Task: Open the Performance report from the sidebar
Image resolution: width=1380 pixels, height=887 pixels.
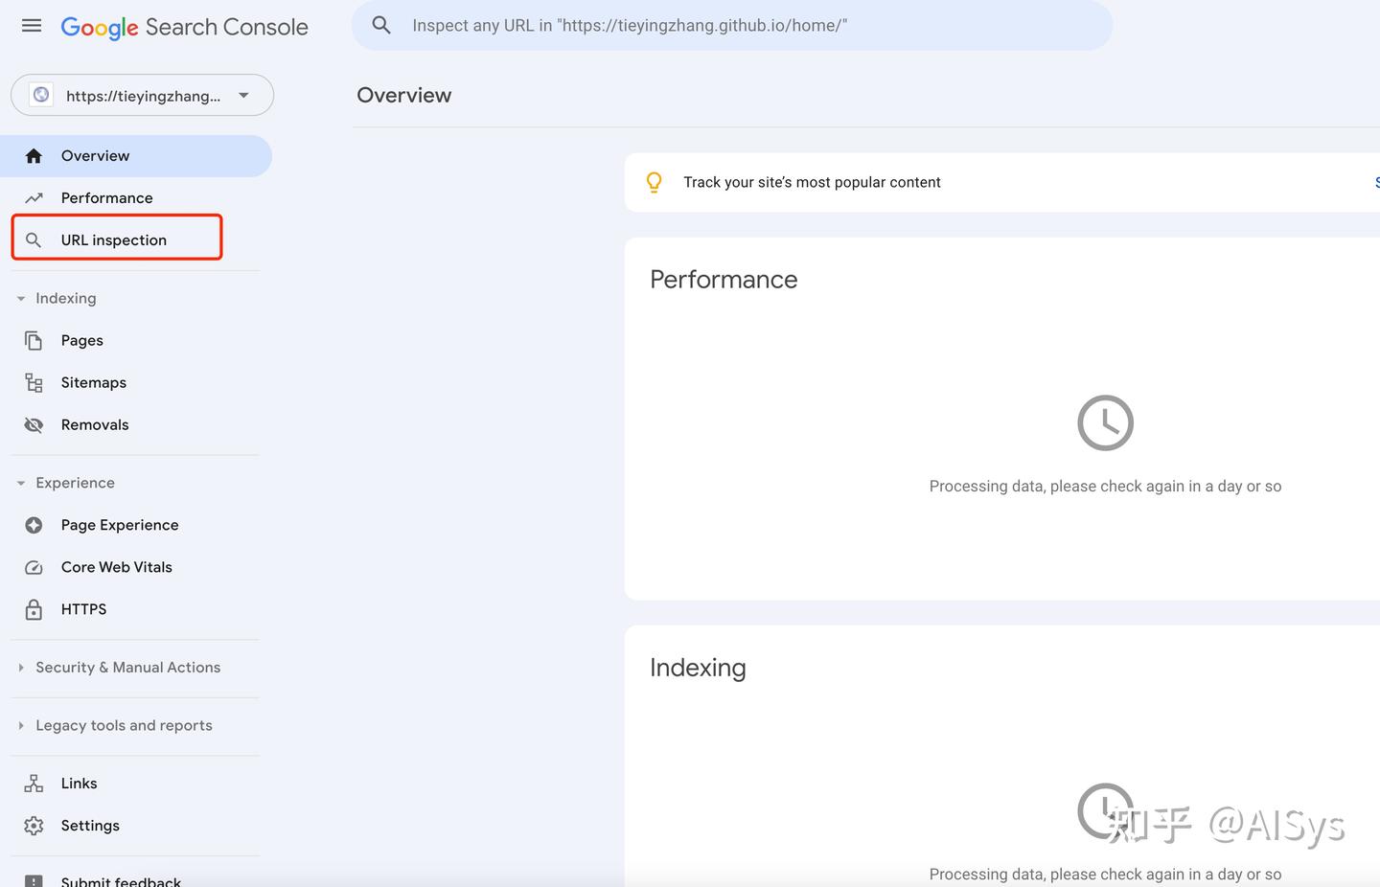Action: [106, 197]
